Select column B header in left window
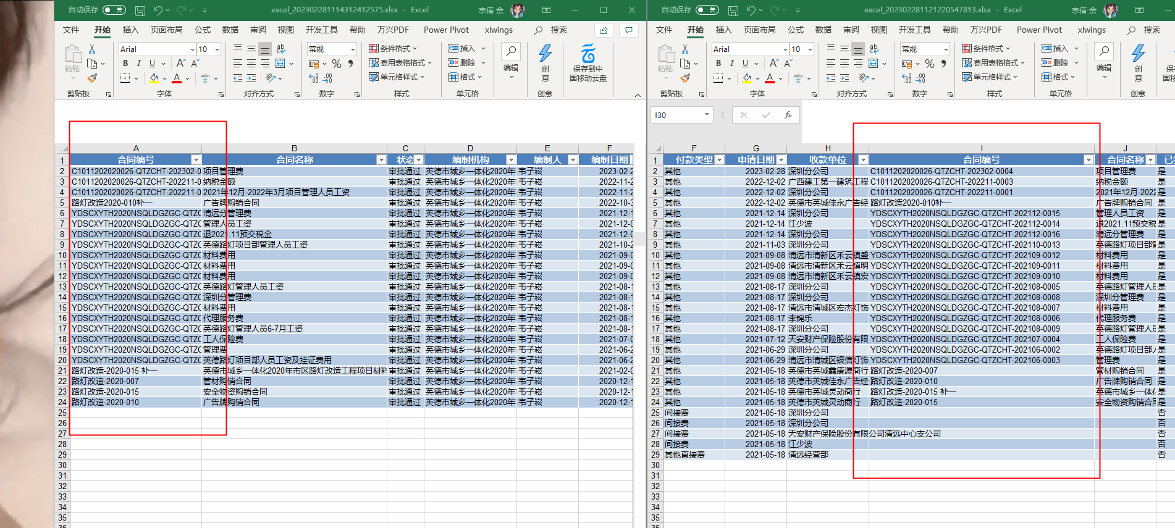 point(294,148)
